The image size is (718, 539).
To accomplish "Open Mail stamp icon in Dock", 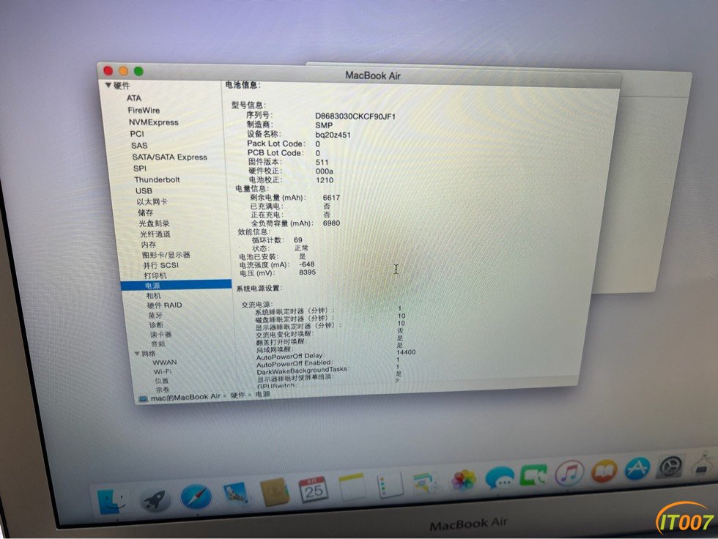I will pyautogui.click(x=235, y=494).
